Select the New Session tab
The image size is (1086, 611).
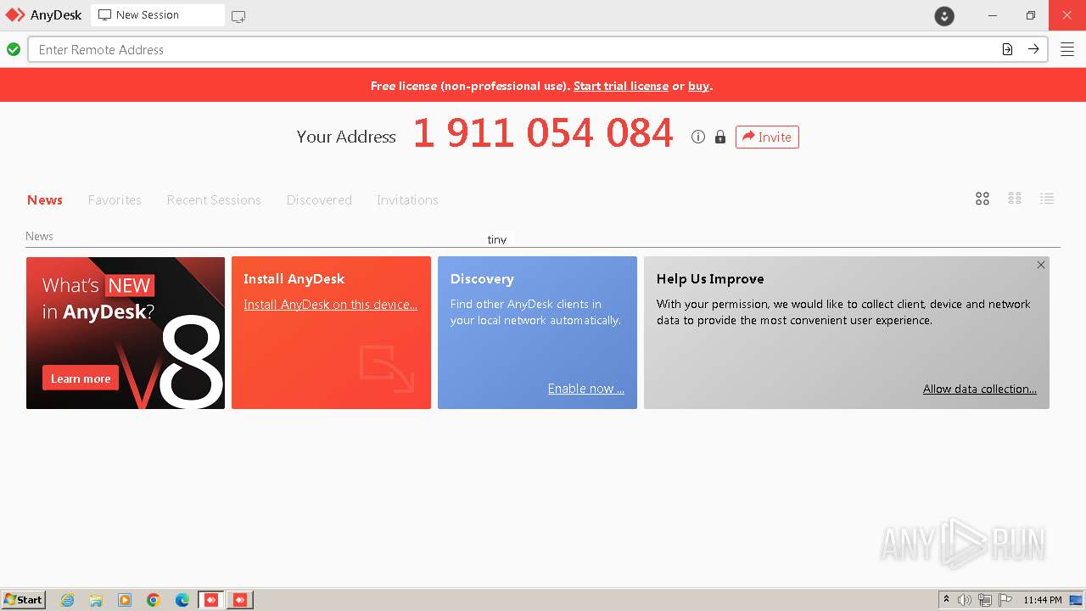[x=158, y=15]
